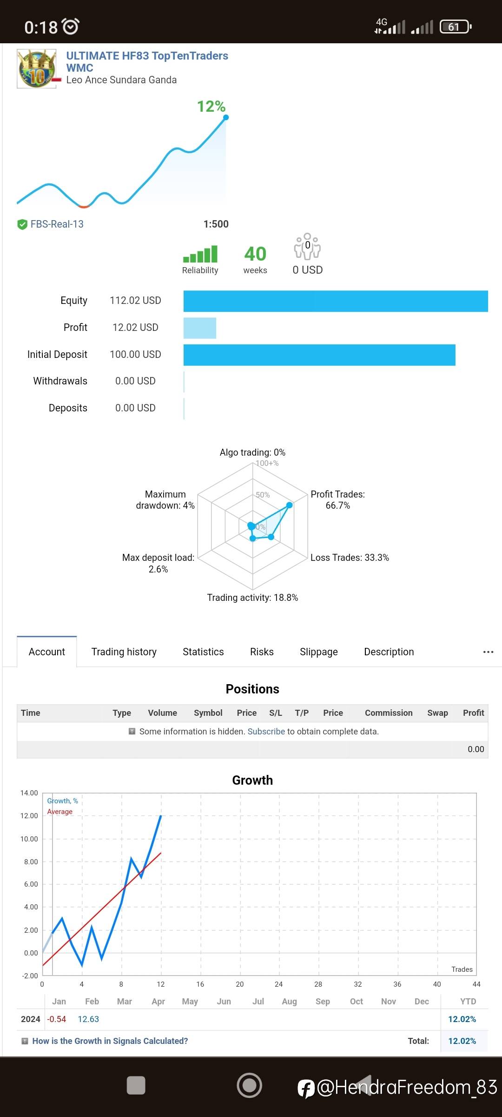Tap the green verified shield icon

(22, 224)
